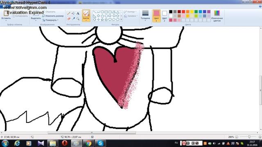This screenshot has height=147, width=262.
Task: Click the Paste (Вставить) clipboard icon
Action: pos(6,13)
